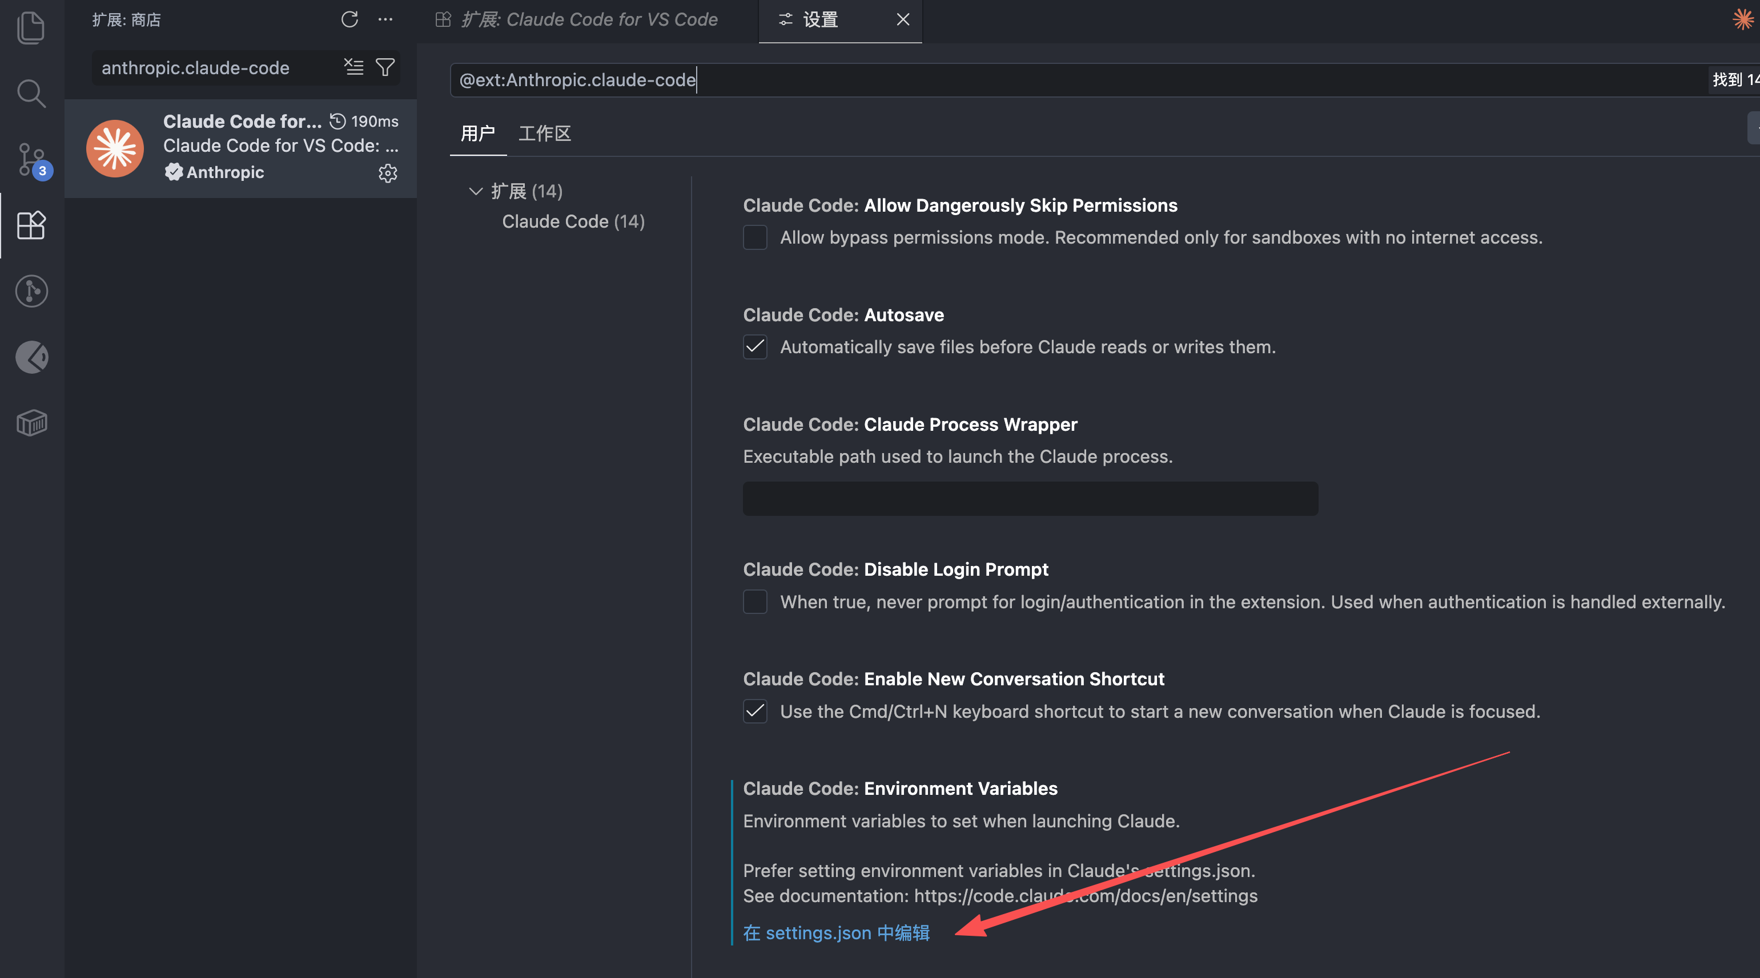Uncheck the Autosave checkbox
The width and height of the screenshot is (1760, 978).
[755, 347]
